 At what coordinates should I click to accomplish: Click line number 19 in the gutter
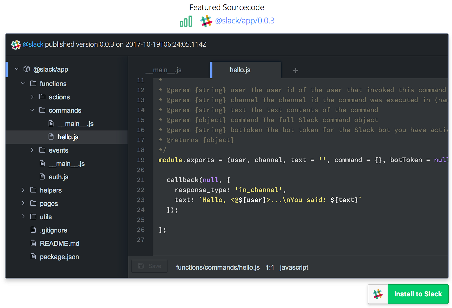pyautogui.click(x=141, y=160)
